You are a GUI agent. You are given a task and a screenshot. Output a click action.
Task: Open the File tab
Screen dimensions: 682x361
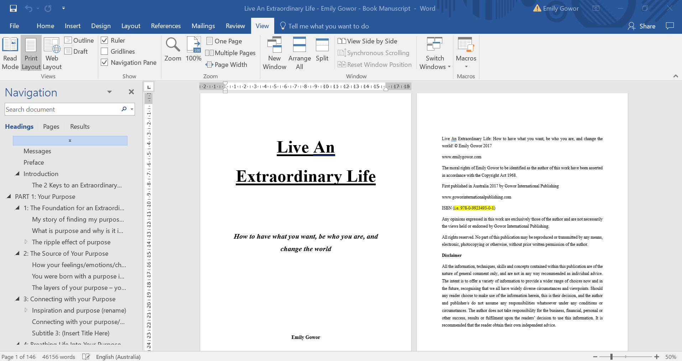click(14, 26)
